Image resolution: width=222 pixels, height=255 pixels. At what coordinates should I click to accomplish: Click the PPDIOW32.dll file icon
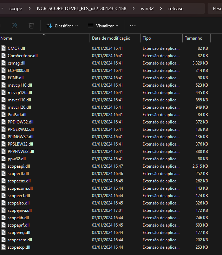(4, 122)
